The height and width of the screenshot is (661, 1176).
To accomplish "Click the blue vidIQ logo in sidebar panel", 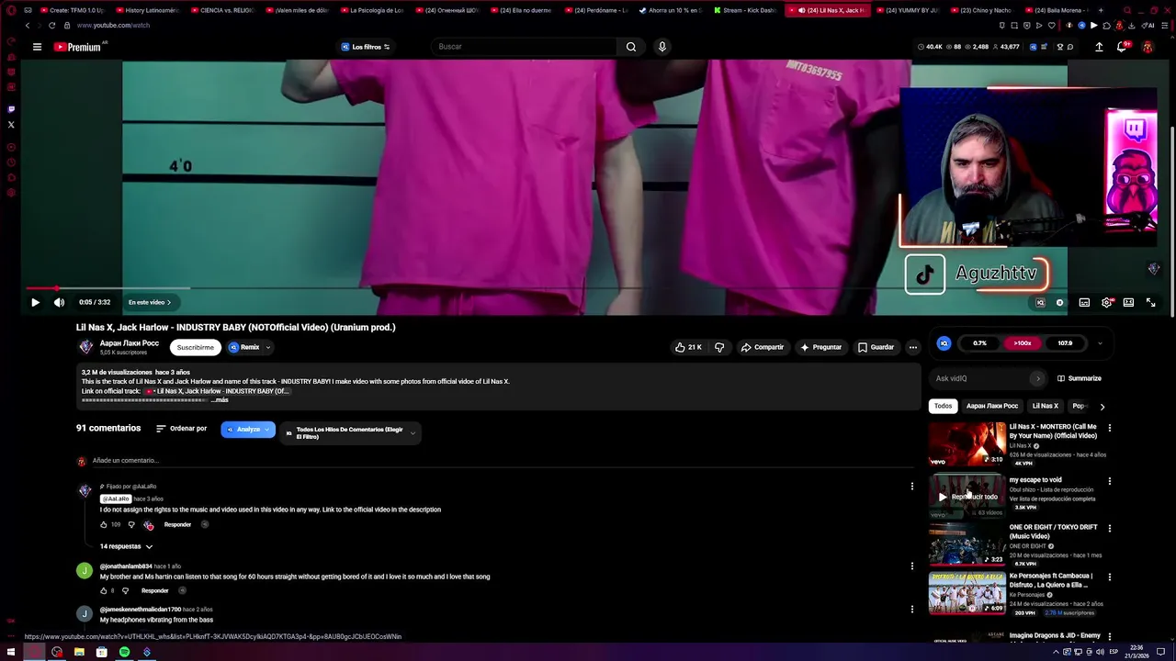I will point(944,343).
